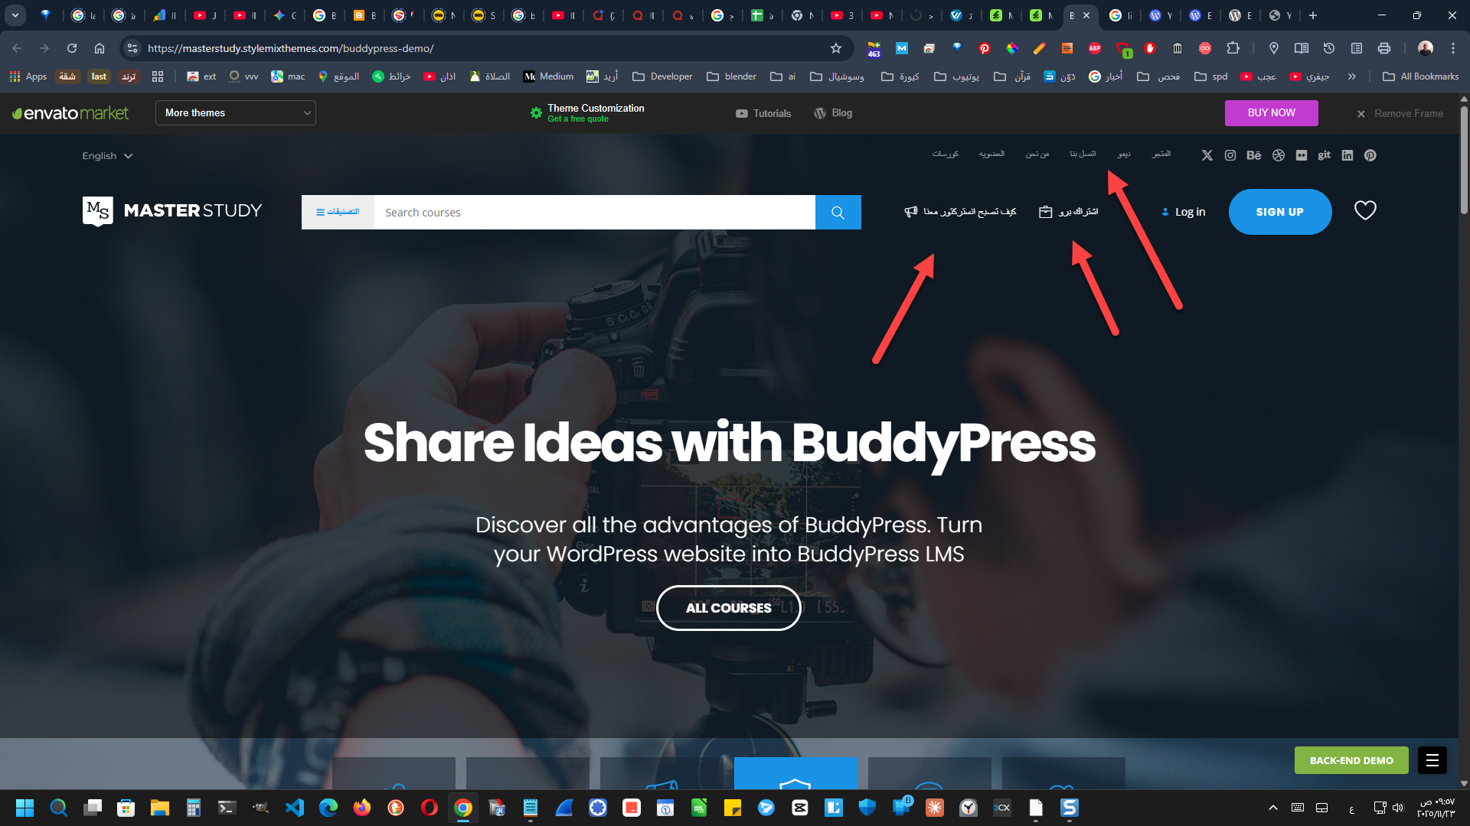Expand the course categories menu beside search

coord(338,212)
